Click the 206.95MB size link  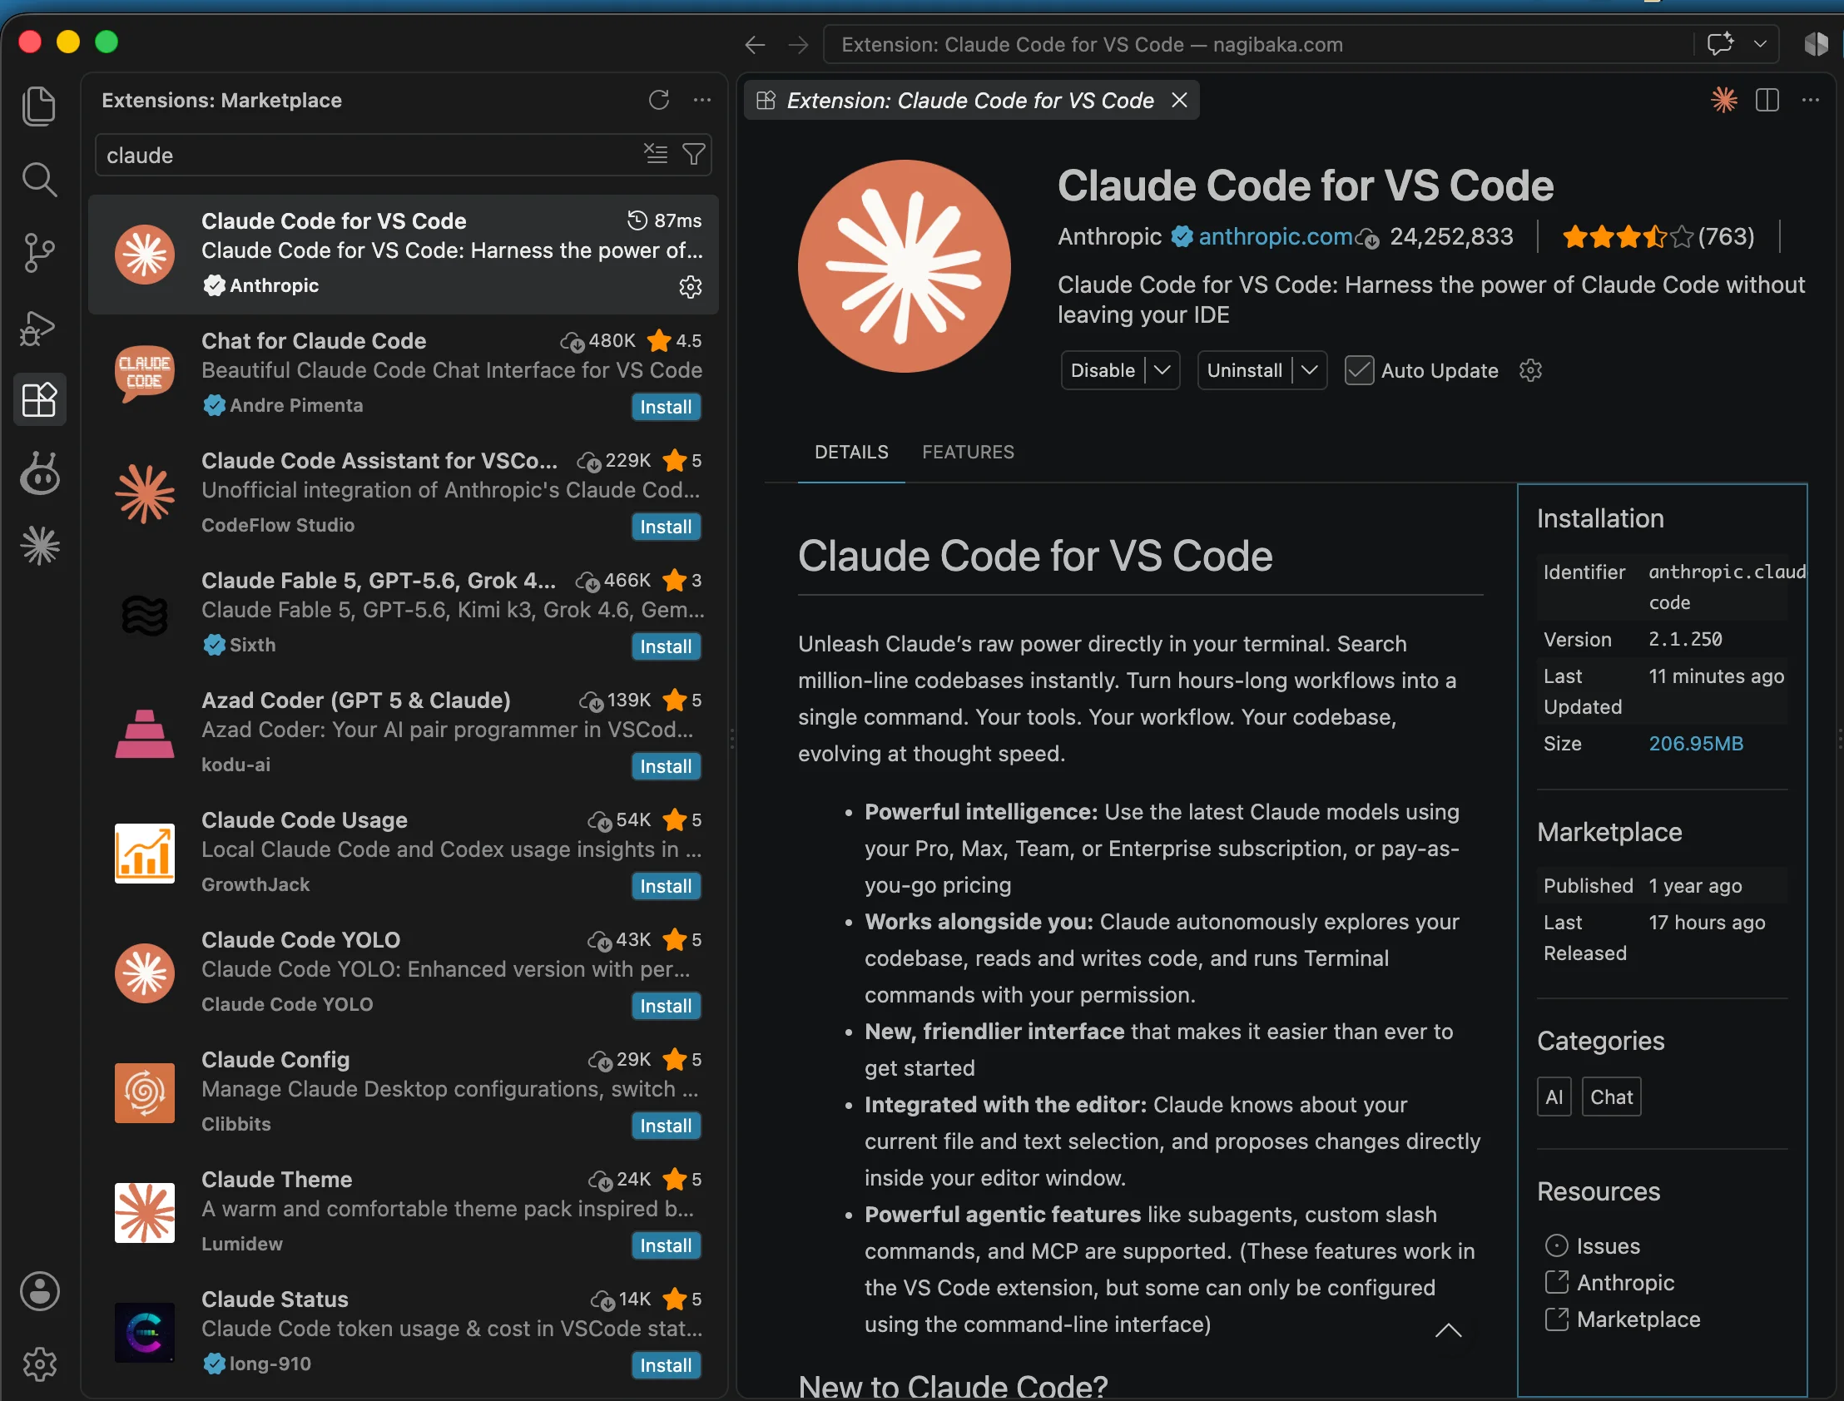pyautogui.click(x=1696, y=744)
